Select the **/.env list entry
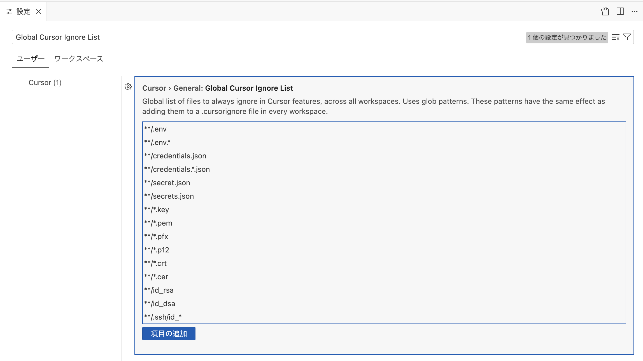Viewport: 643px width, 361px height. pos(155,129)
